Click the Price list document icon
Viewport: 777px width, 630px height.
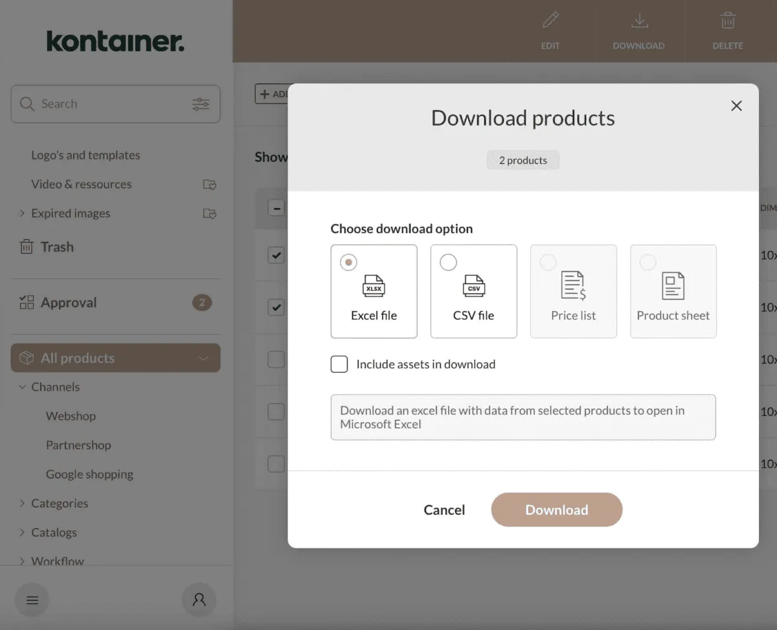point(573,285)
